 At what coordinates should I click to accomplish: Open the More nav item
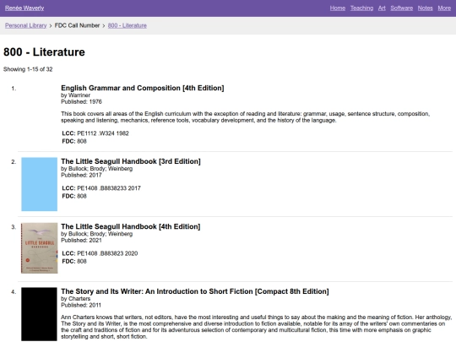(444, 8)
